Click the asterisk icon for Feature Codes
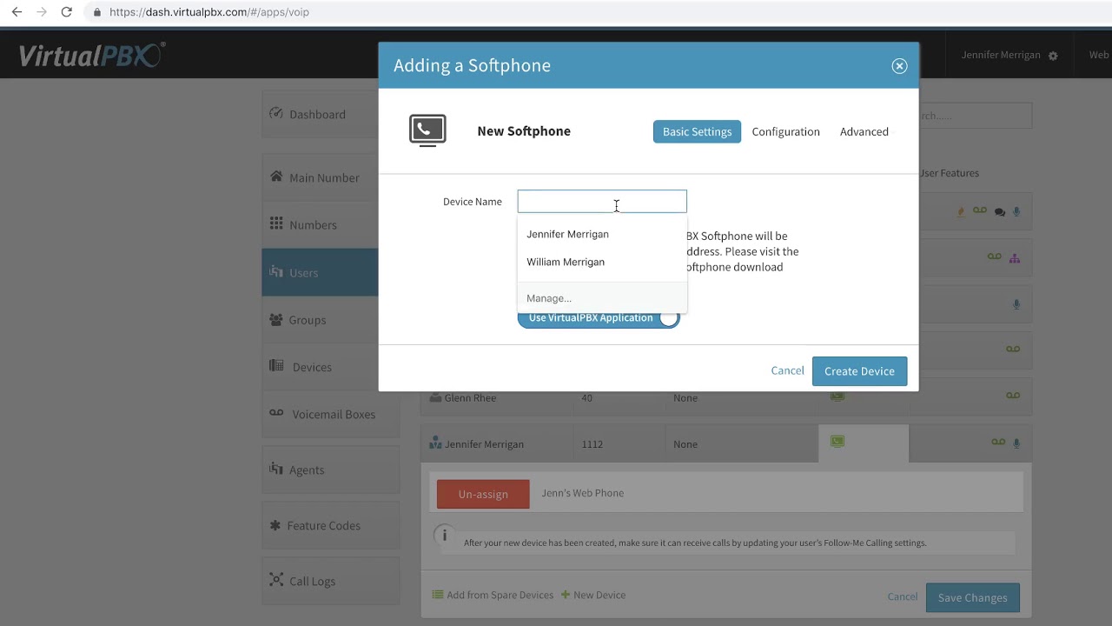Viewport: 1112px width, 626px height. (275, 525)
